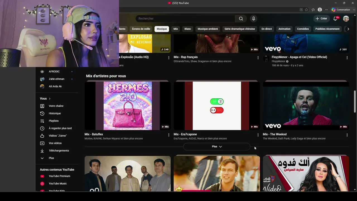This screenshot has height=201, width=357.
Task: Open the Mix - The Weeknd title link
Action: tap(275, 134)
